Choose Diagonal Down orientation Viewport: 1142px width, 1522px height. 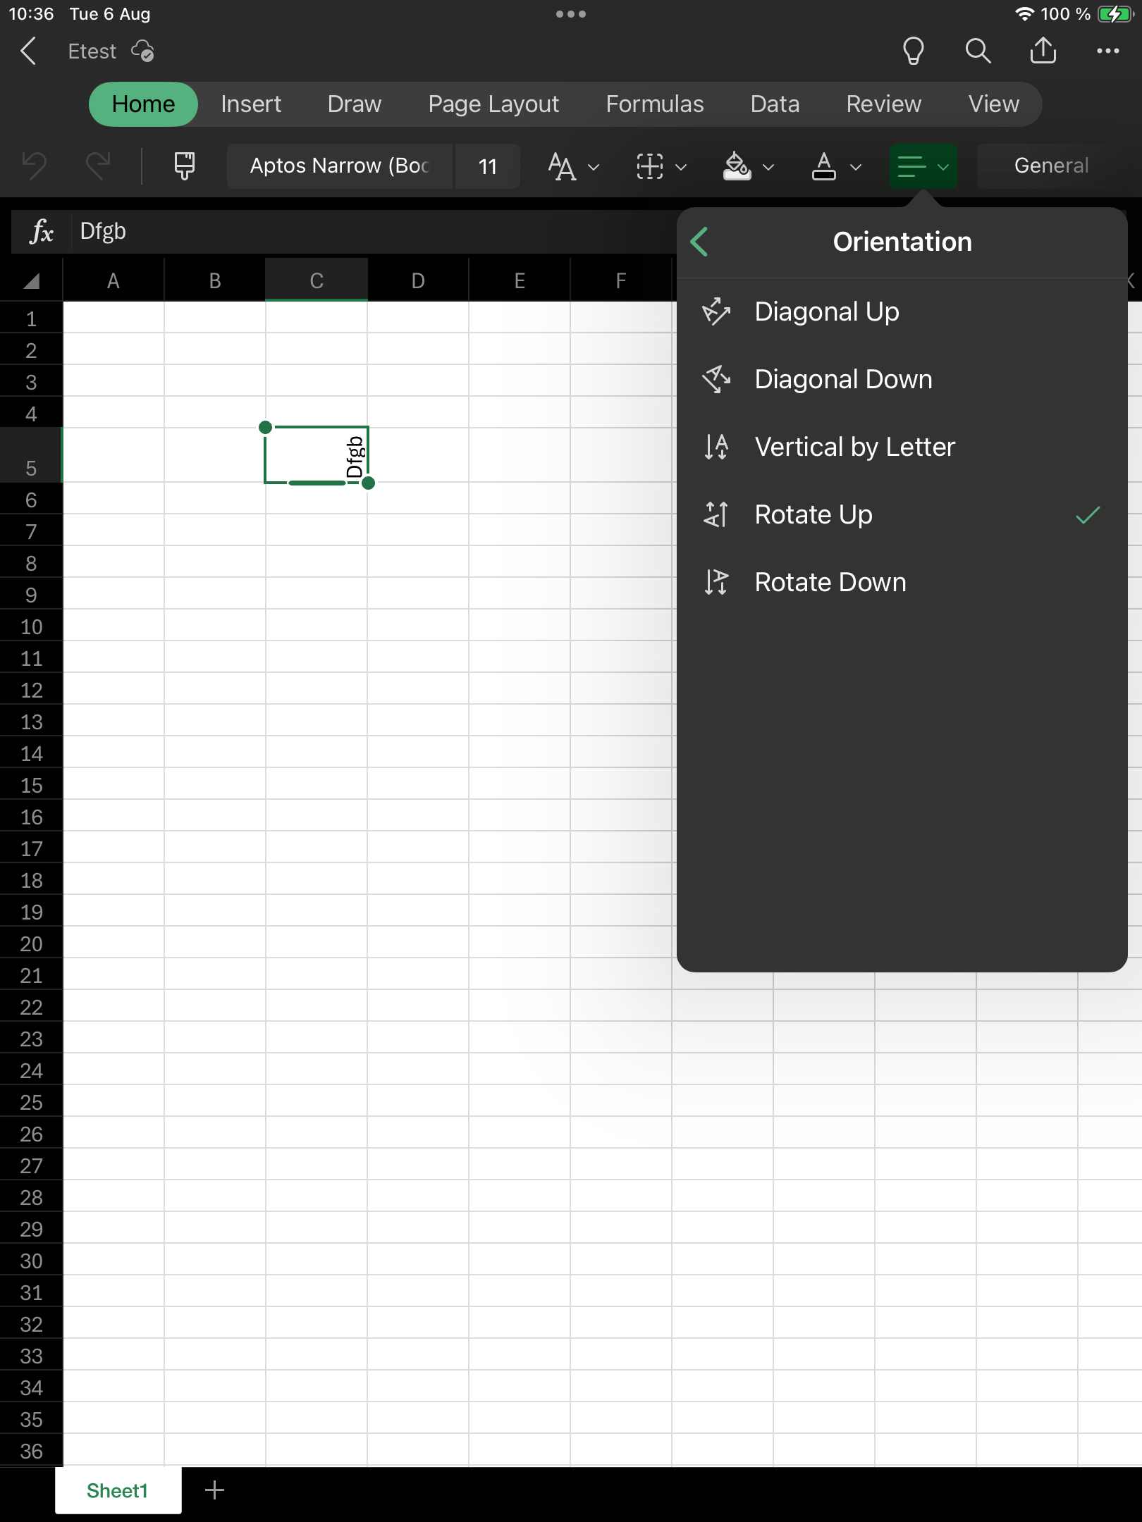click(902, 379)
